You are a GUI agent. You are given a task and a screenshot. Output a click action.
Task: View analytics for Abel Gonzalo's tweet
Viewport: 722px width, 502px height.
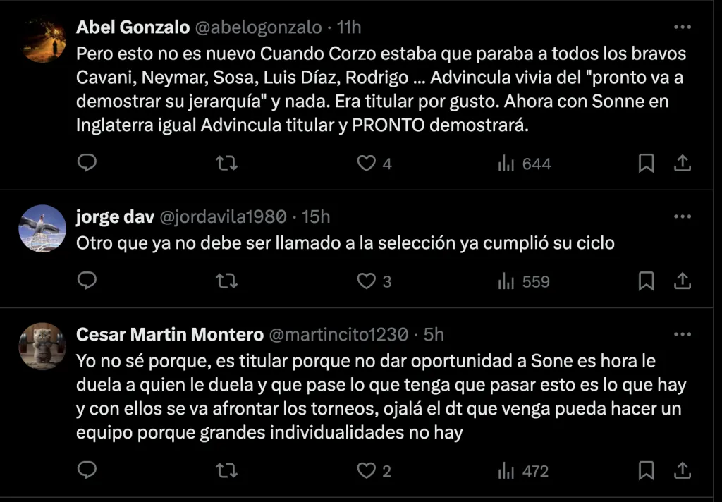pos(524,164)
